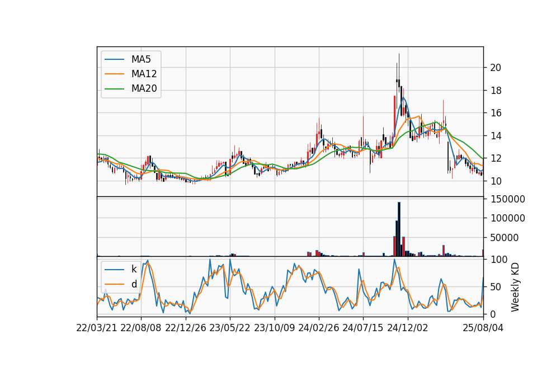537x386 pixels.
Task: Click the price axis value 12
Action: [496, 158]
